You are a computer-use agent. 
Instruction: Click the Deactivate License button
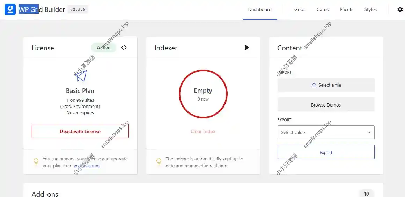point(80,131)
